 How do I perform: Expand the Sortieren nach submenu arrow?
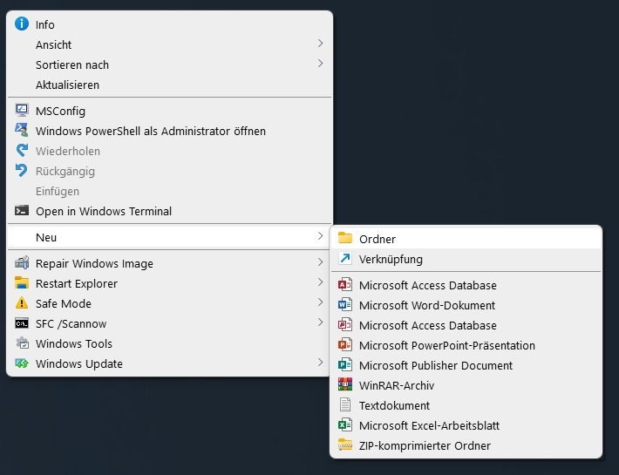coord(320,64)
